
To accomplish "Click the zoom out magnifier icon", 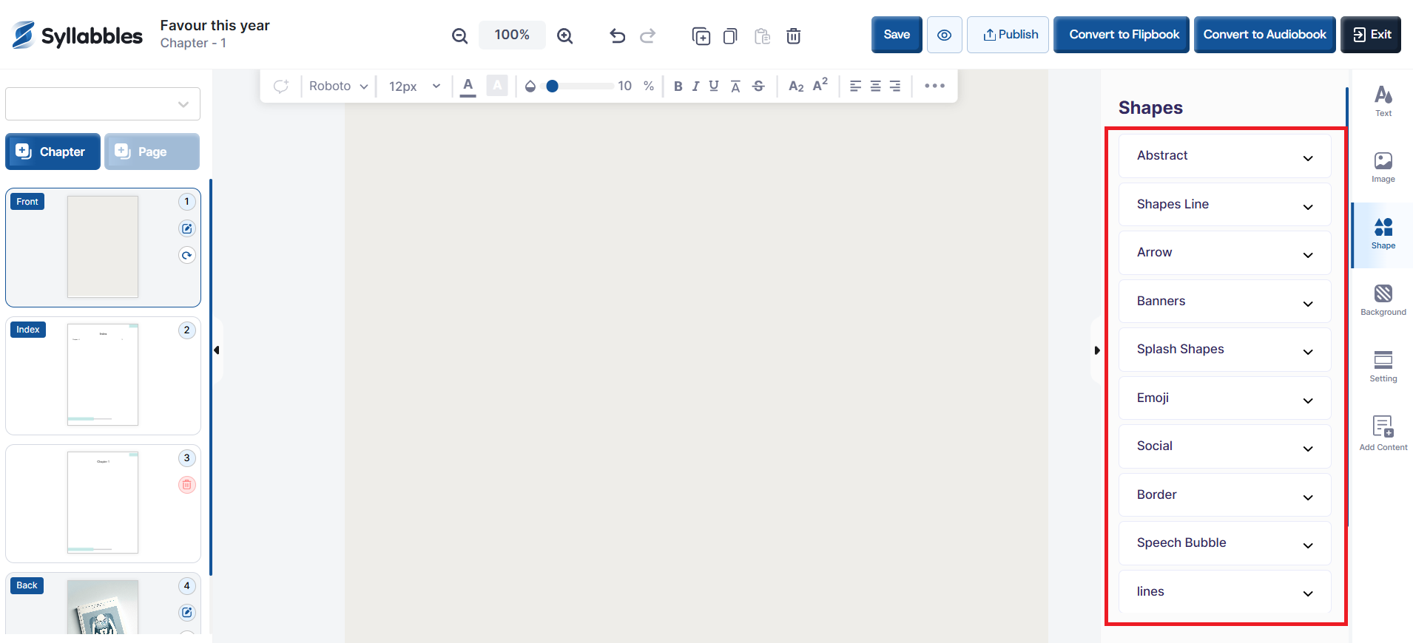I will click(x=459, y=35).
